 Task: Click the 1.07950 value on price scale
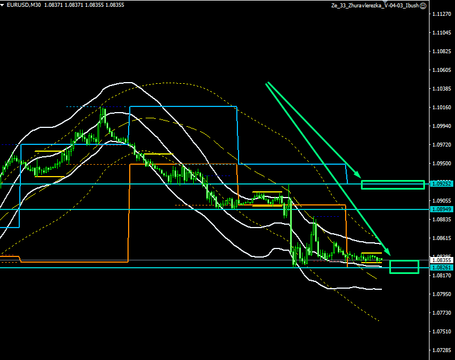click(441, 294)
